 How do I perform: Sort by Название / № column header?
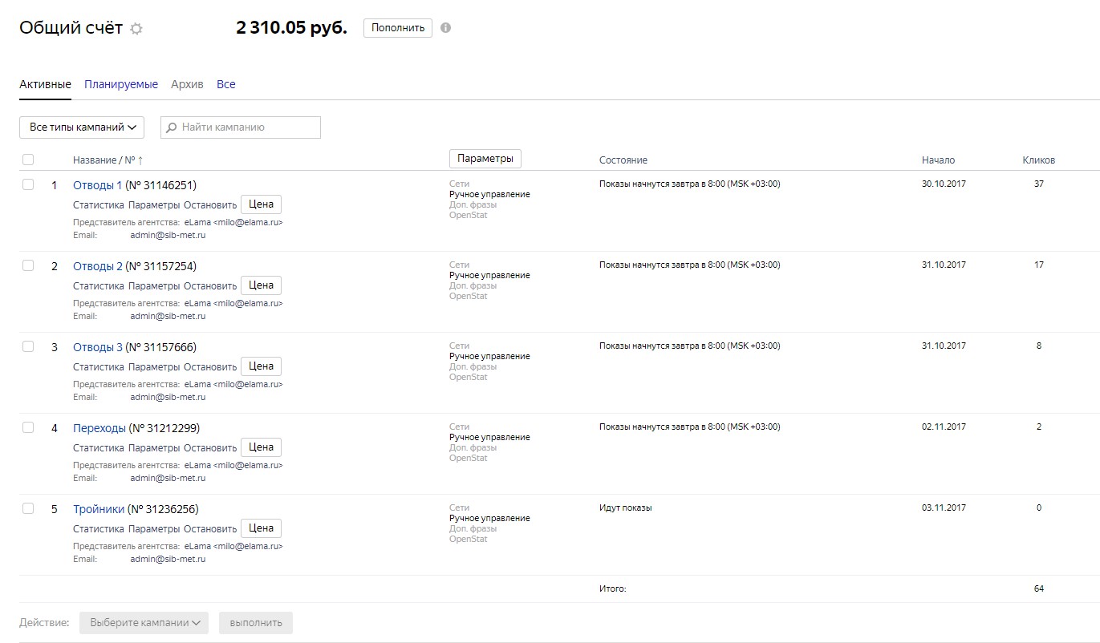coord(108,160)
